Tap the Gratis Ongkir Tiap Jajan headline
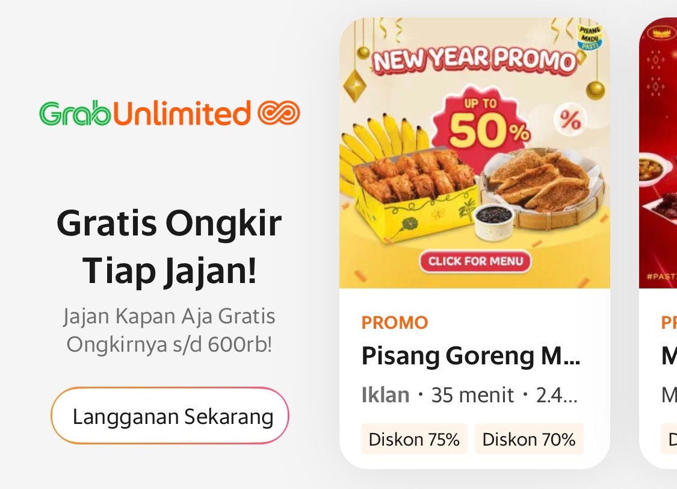The height and width of the screenshot is (489, 677). [169, 247]
